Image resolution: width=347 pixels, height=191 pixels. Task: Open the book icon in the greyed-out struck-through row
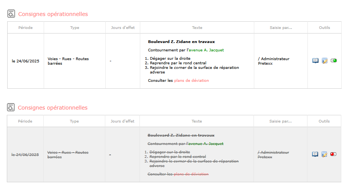pos(315,154)
